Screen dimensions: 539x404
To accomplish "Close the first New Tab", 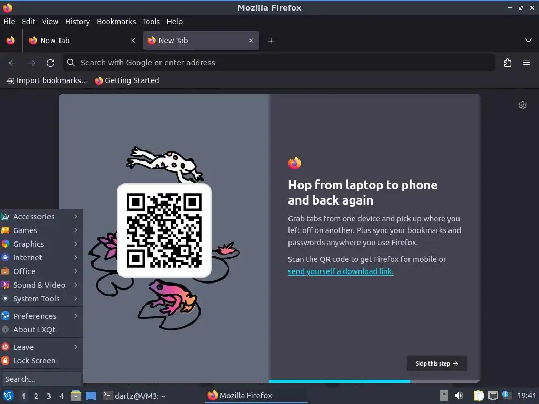I will pos(133,41).
